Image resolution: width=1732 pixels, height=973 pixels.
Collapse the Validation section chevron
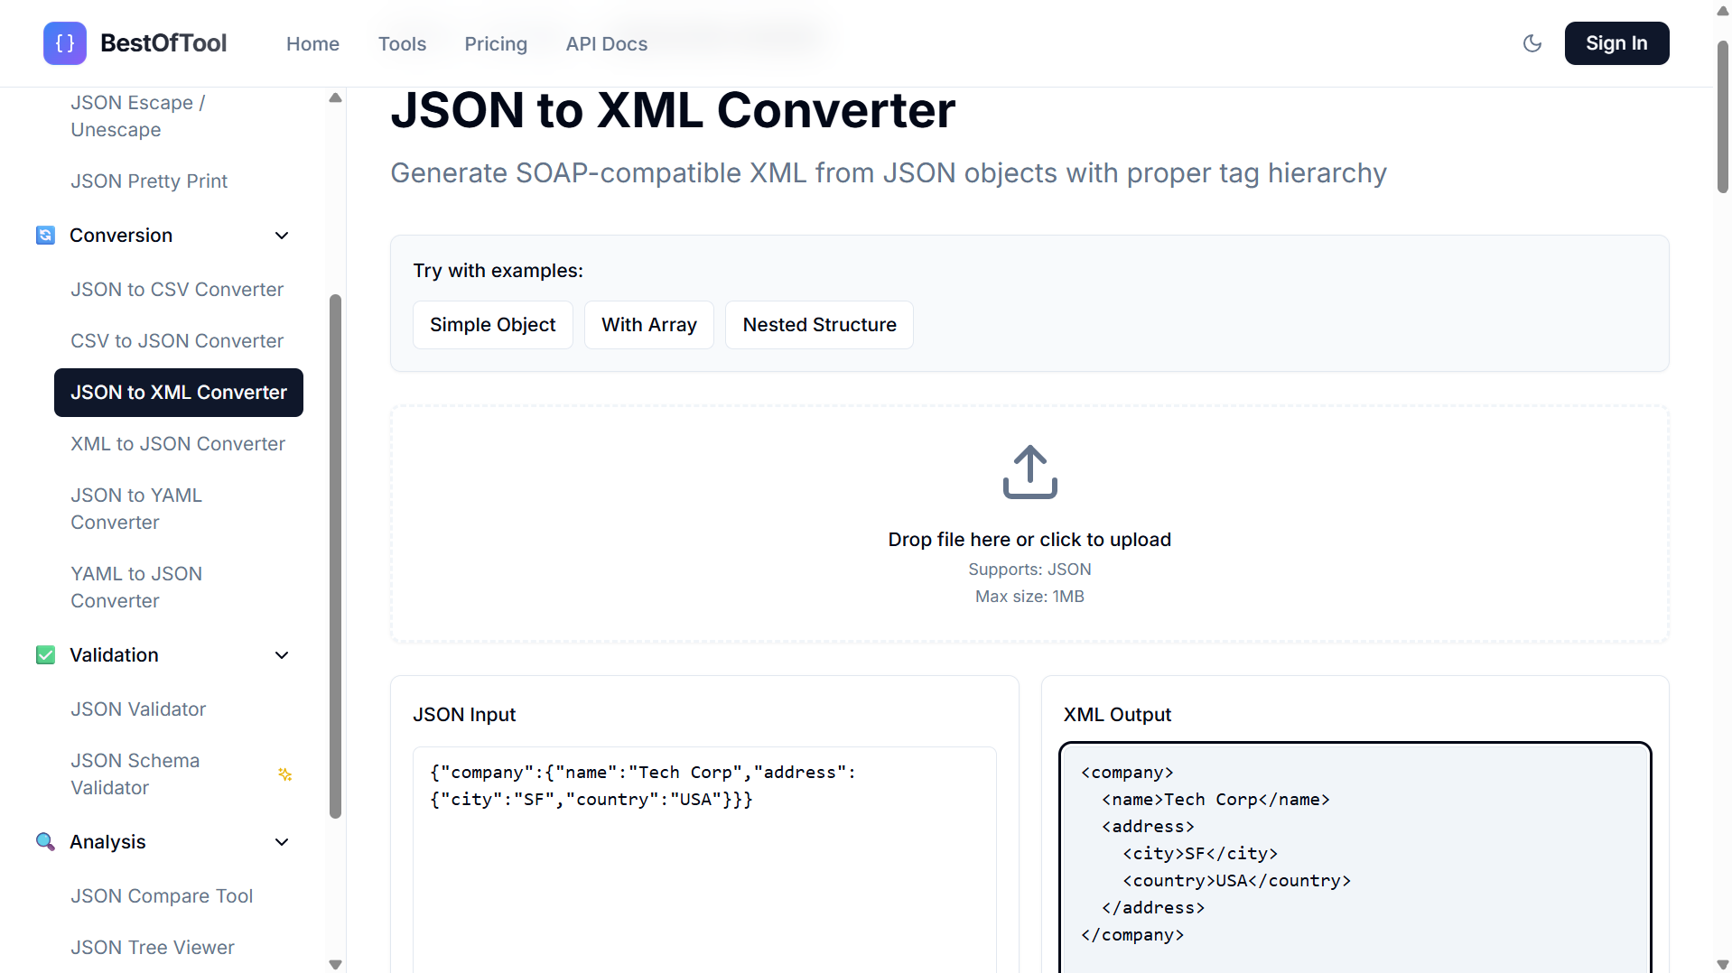282,655
